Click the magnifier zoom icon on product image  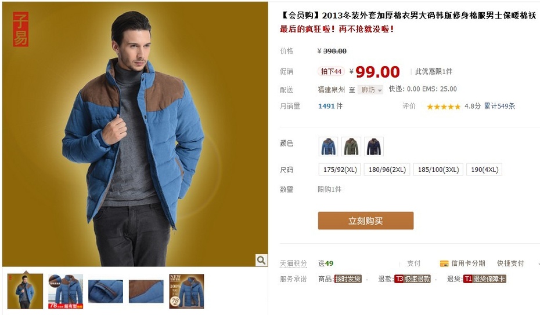click(x=261, y=260)
